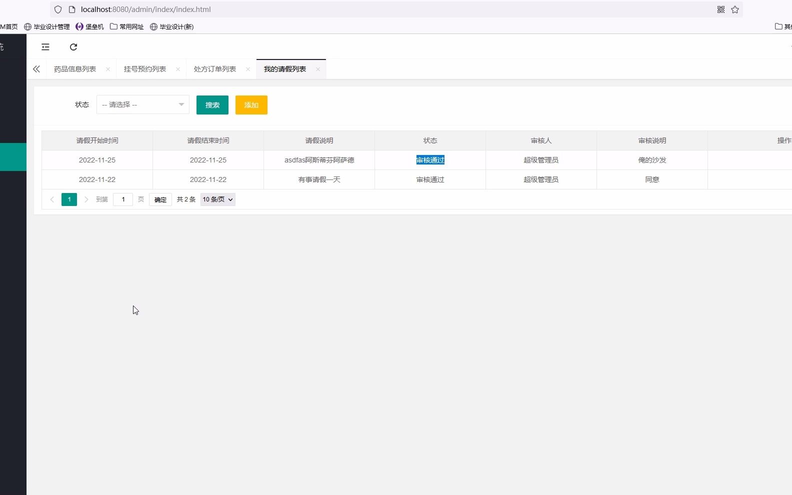792x495 pixels.
Task: Click start date 2022-11-22 cell
Action: (x=97, y=179)
